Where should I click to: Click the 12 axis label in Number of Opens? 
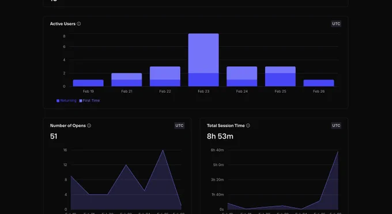[x=65, y=165]
